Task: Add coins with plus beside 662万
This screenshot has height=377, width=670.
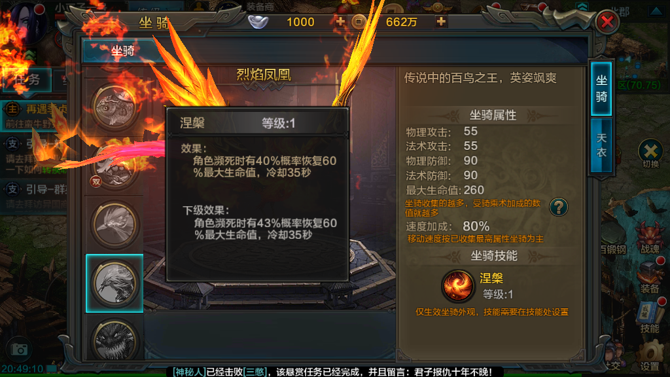Action: (x=441, y=22)
